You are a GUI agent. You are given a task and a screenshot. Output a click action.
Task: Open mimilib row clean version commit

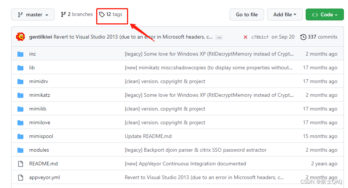pyautogui.click(x=165, y=109)
